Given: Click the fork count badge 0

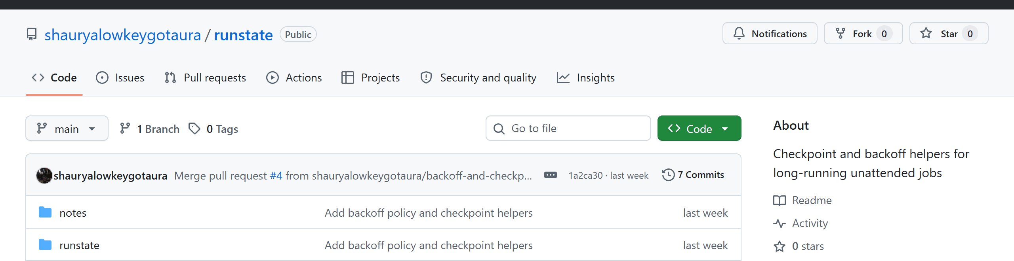Looking at the screenshot, I should (x=884, y=34).
